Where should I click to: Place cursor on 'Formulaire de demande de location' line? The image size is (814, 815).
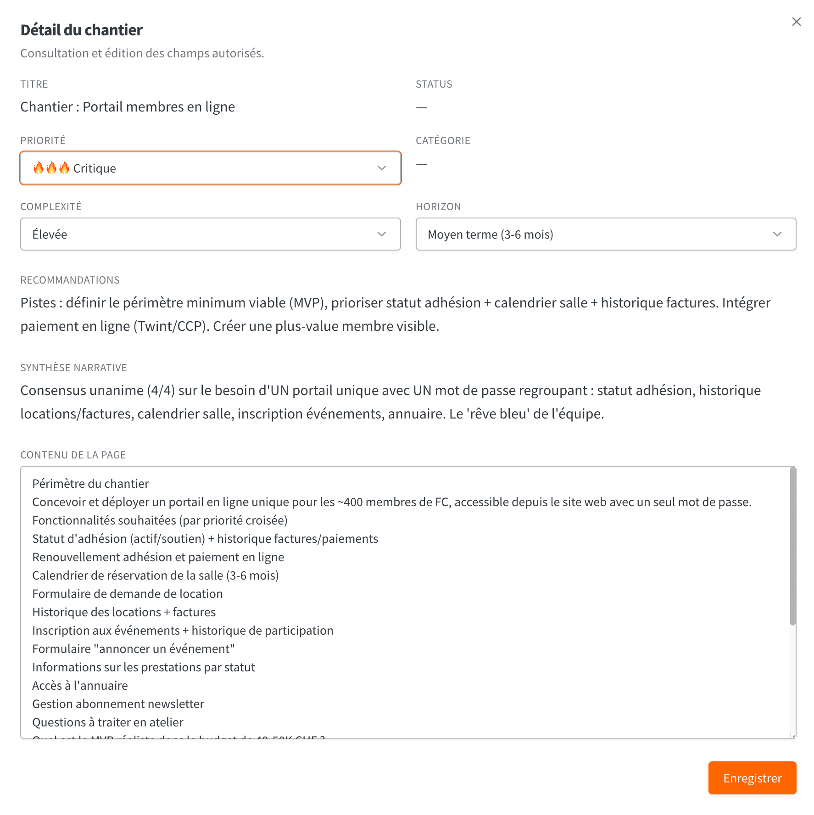coord(128,594)
